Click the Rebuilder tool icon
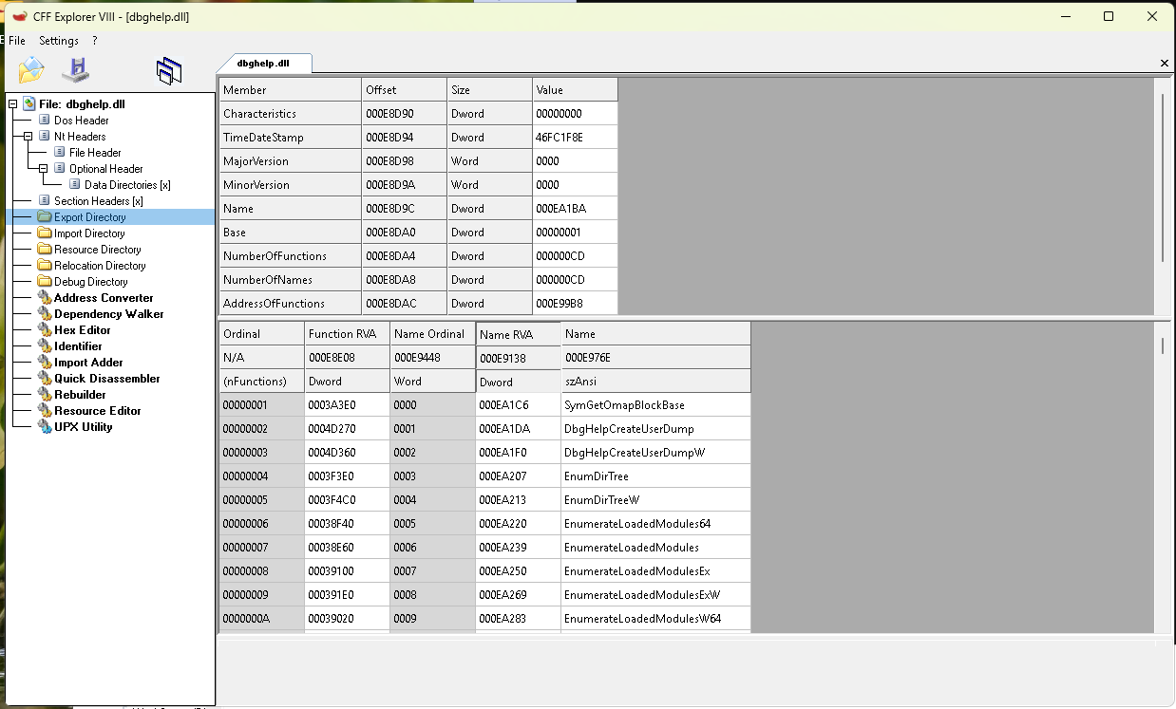The height and width of the screenshot is (709, 1176). [x=45, y=395]
